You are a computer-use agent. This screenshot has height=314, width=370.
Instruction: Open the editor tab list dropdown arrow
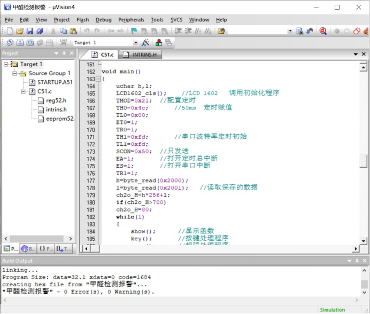tap(356, 54)
